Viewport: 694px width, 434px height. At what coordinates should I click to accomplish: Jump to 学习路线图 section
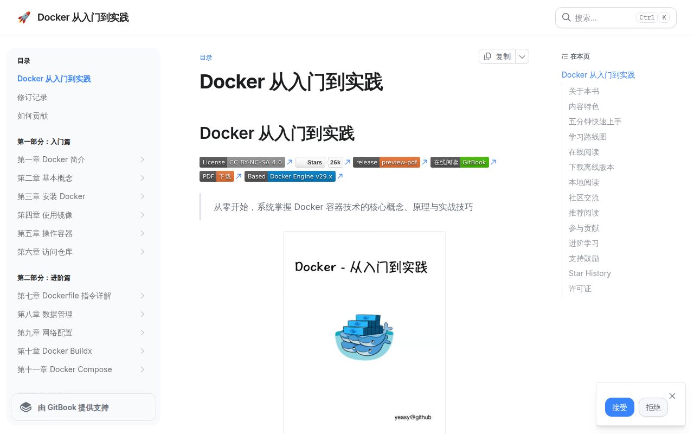(x=588, y=137)
